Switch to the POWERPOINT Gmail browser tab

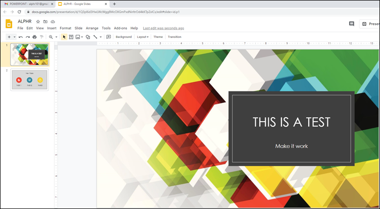click(28, 4)
